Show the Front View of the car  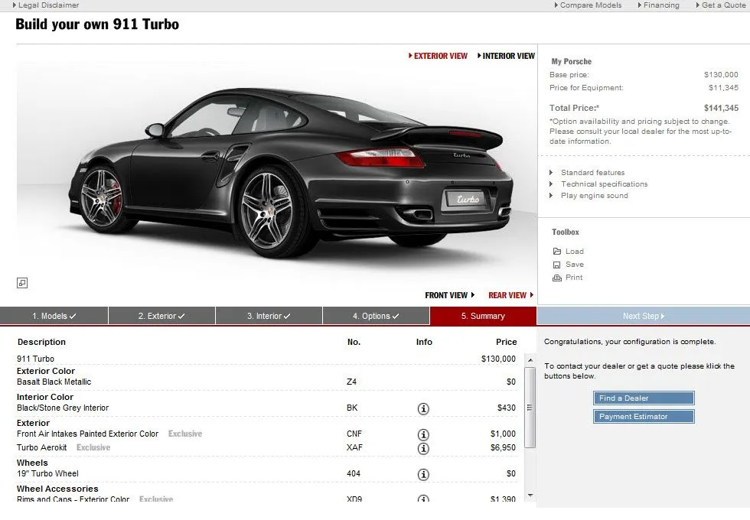pos(449,295)
